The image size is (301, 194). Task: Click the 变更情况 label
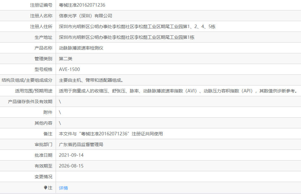[x=43, y=177]
